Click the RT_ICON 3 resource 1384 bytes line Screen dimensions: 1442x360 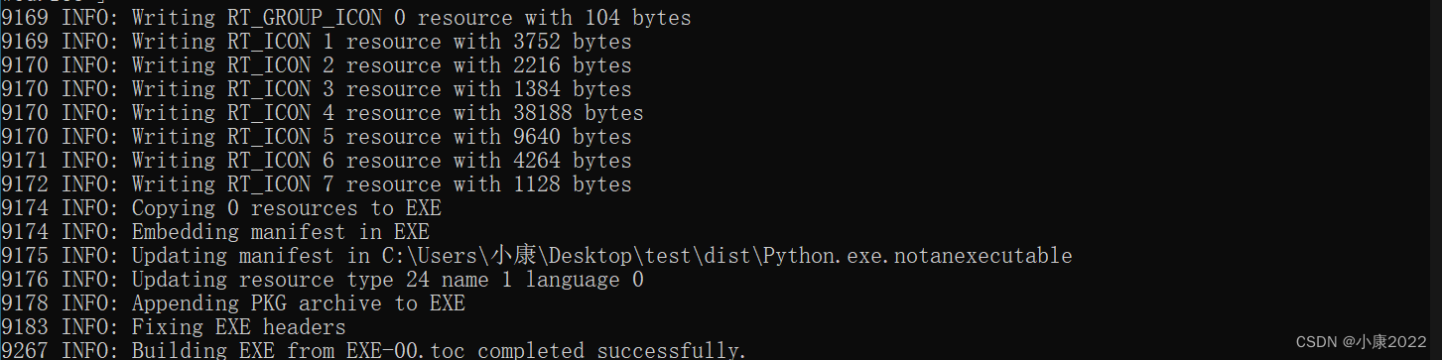tap(316, 89)
